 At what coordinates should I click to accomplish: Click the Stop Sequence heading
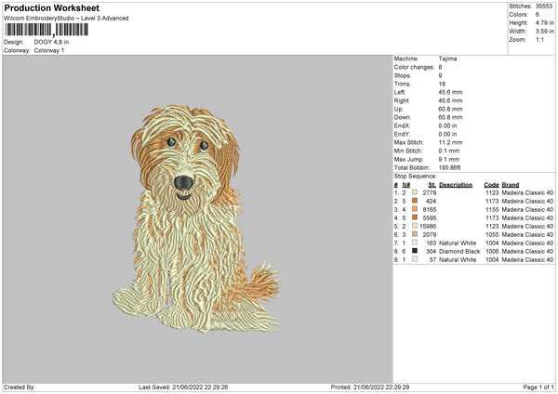415,175
